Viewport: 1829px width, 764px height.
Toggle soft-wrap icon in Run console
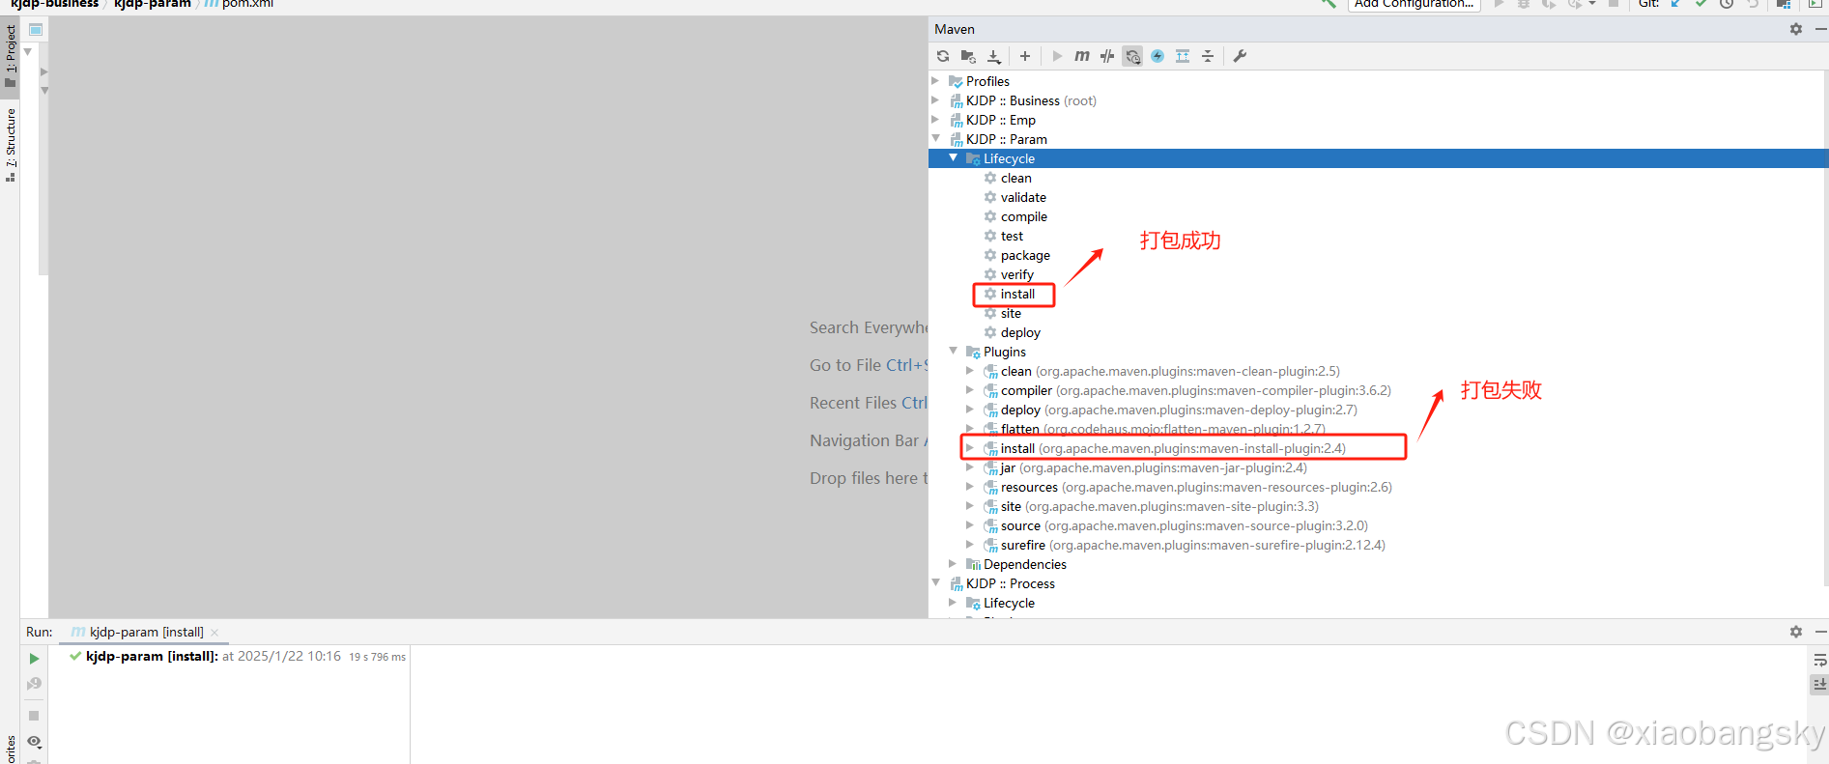1819,661
